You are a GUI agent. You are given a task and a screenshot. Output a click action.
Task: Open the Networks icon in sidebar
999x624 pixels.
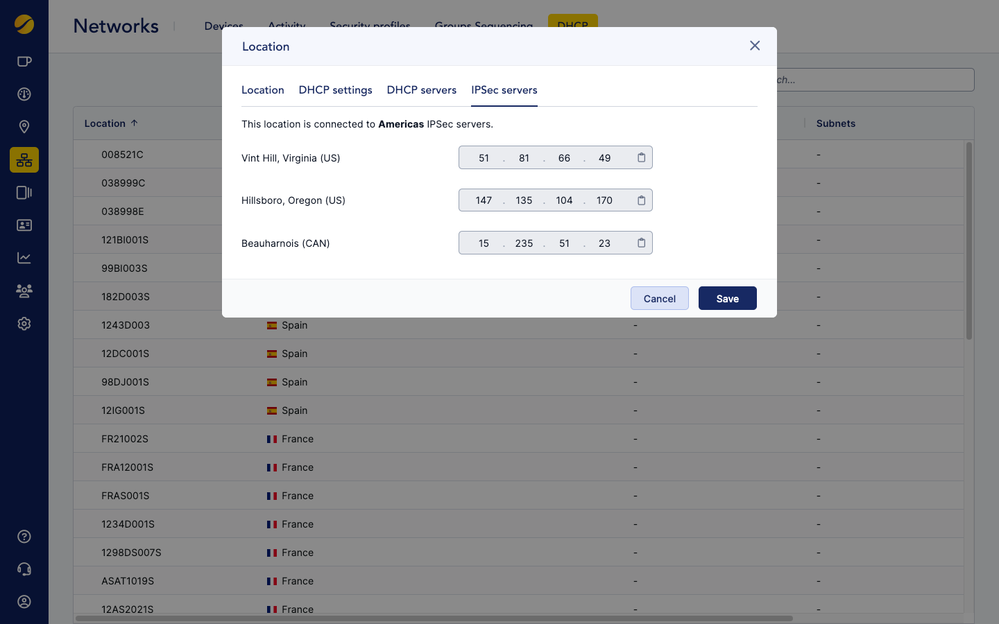(24, 160)
